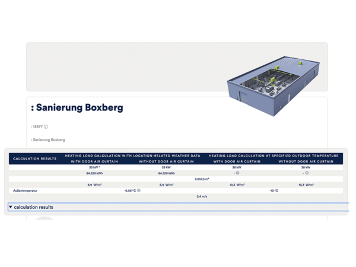The height and width of the screenshot is (267, 356).
Task: Click the small Sanierung Boxberg subtitle text
Action: click(49, 140)
